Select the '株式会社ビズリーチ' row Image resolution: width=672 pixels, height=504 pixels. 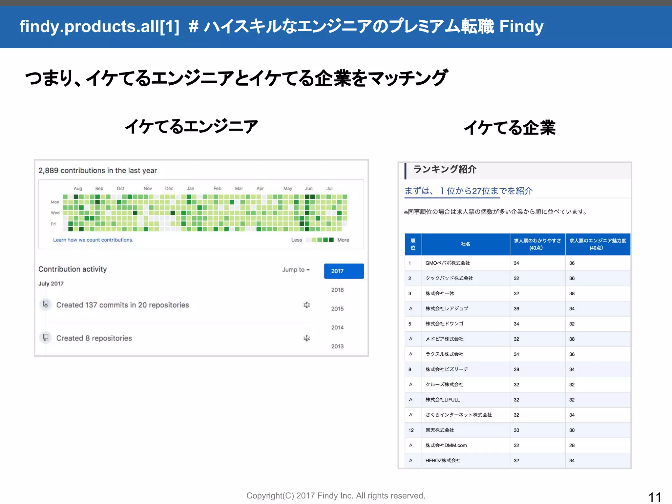[517, 369]
